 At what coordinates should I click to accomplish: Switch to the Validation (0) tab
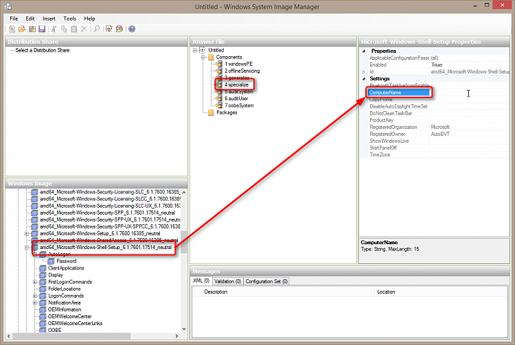click(x=227, y=281)
